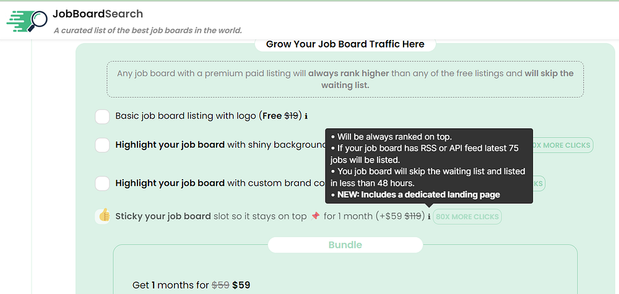Click the 80X MORE CLICKS badge on sticky row

tap(467, 217)
